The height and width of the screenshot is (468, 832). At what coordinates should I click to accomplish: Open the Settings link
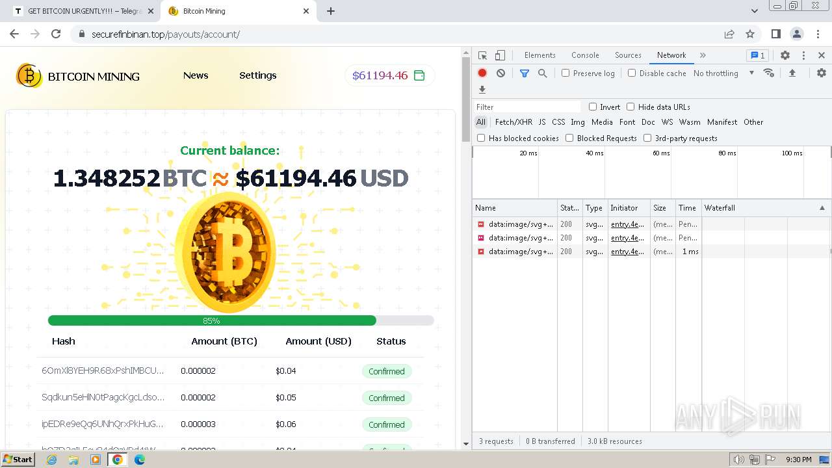(x=257, y=75)
